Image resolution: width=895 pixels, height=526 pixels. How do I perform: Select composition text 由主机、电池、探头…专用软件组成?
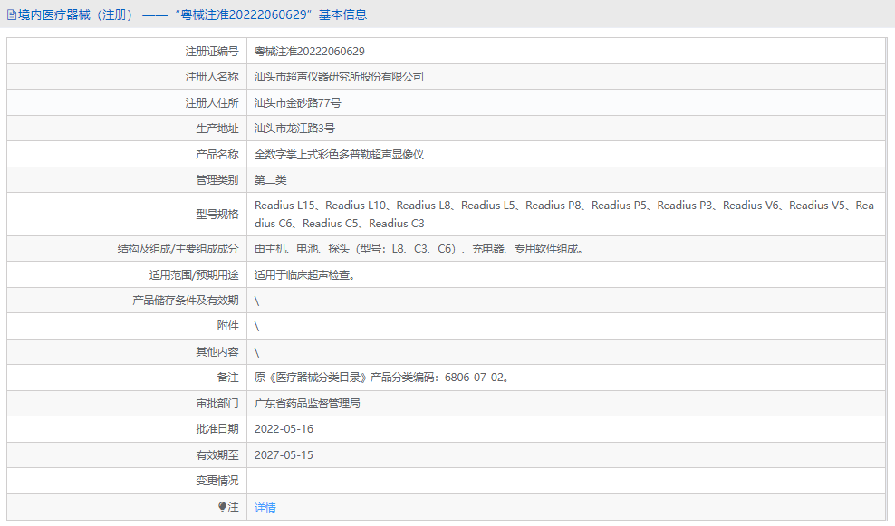coord(419,249)
